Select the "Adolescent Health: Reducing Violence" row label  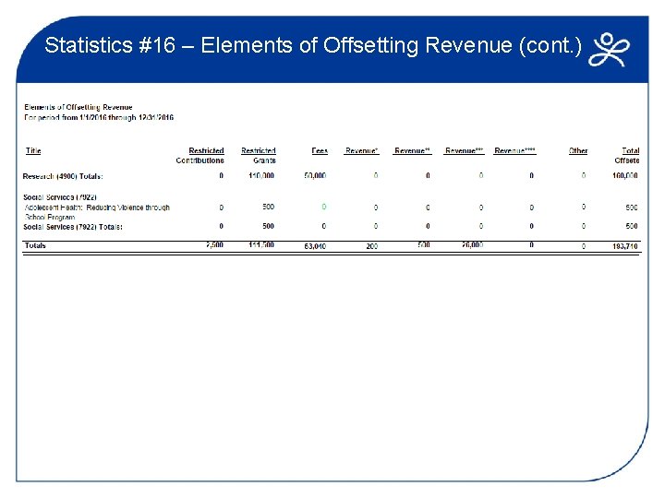pos(97,212)
